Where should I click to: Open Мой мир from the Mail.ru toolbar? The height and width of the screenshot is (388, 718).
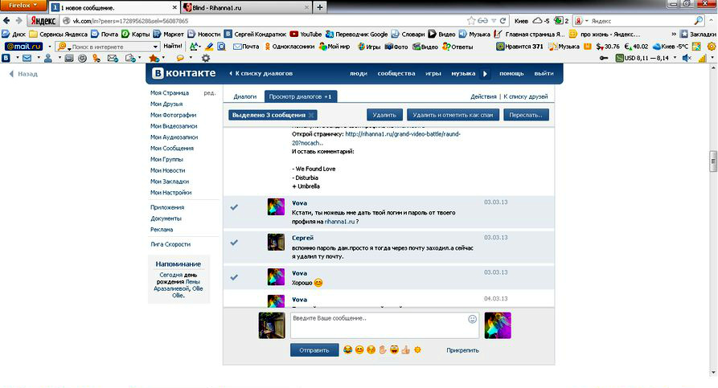tap(334, 47)
